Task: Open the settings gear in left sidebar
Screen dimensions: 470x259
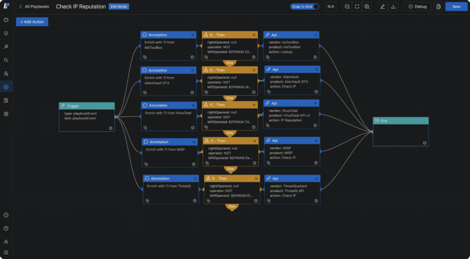Action: pyautogui.click(x=6, y=113)
